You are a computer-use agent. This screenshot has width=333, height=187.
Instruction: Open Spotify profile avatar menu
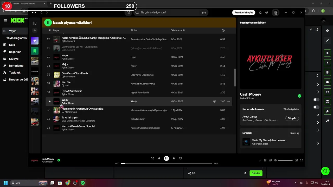click(x=276, y=12)
